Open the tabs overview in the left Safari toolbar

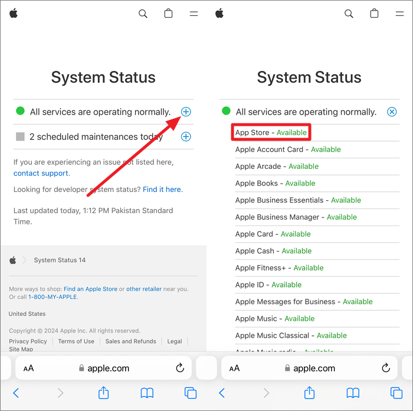coord(190,393)
